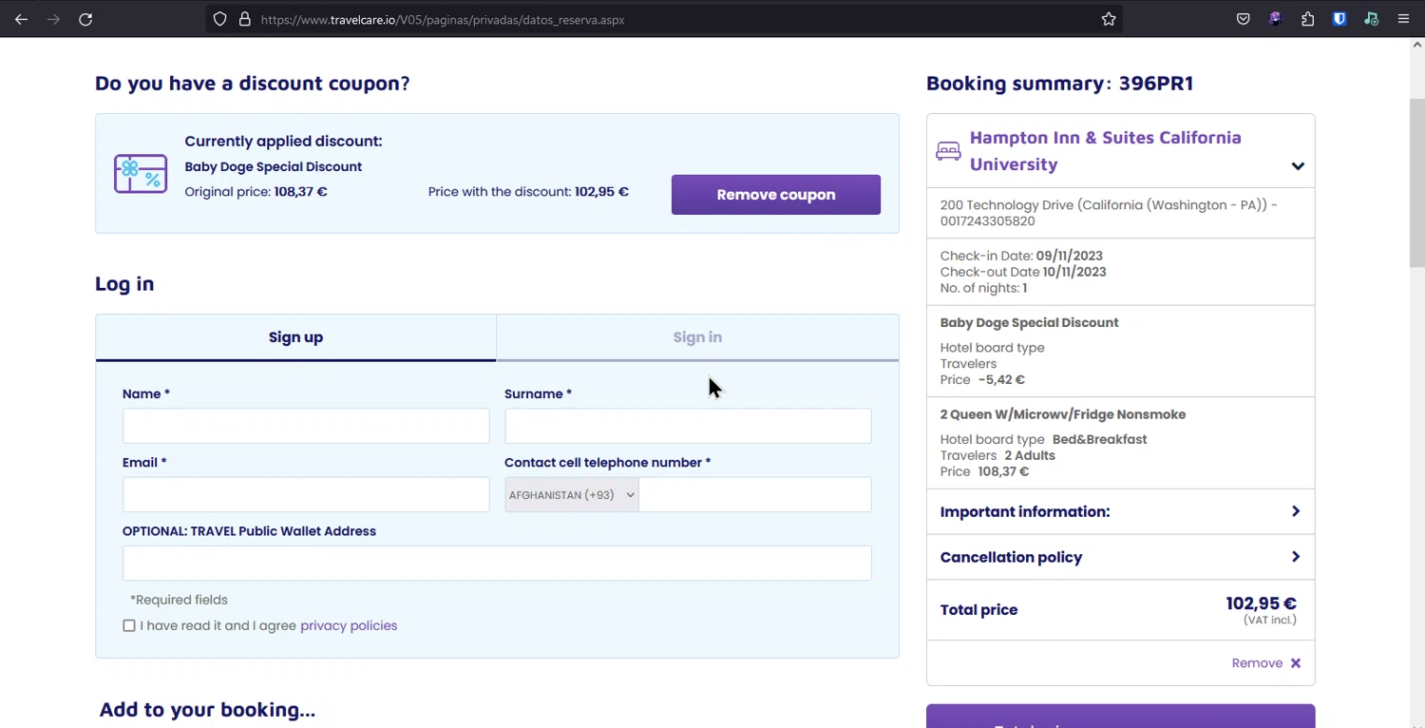Click into the Email field
1425x728 pixels.
306,495
